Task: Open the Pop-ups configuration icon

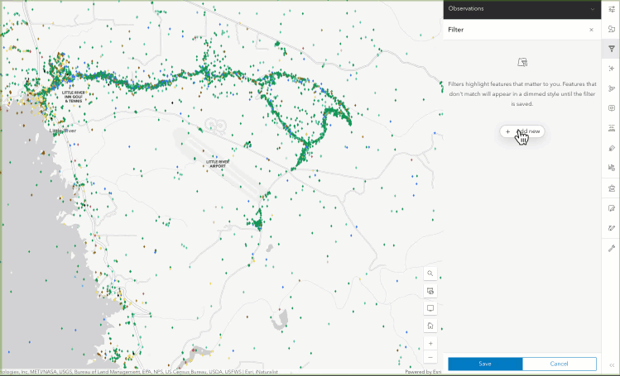Action: click(x=611, y=108)
